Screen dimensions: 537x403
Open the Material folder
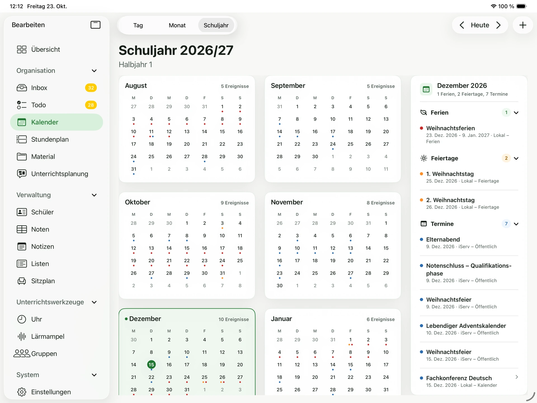tap(56, 157)
